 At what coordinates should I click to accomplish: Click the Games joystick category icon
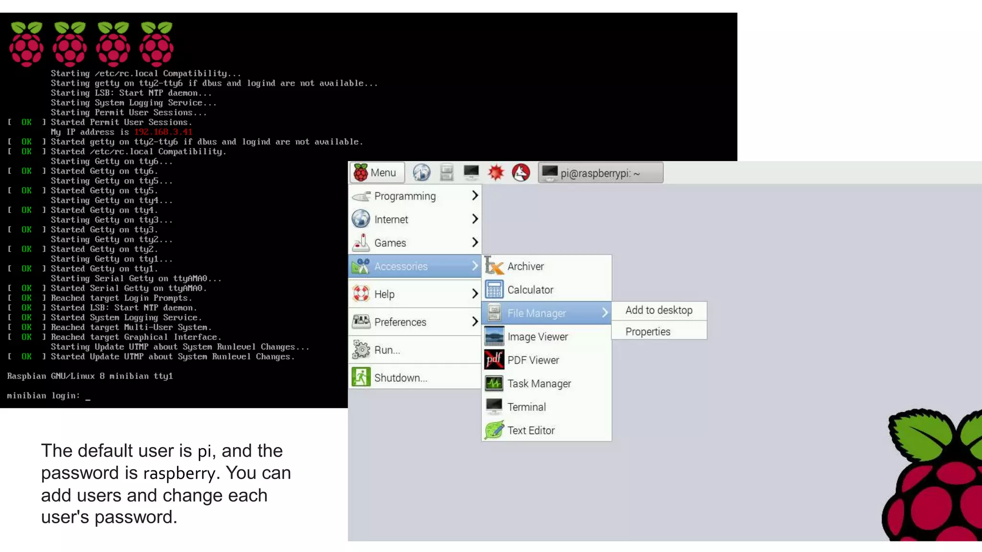coord(361,242)
